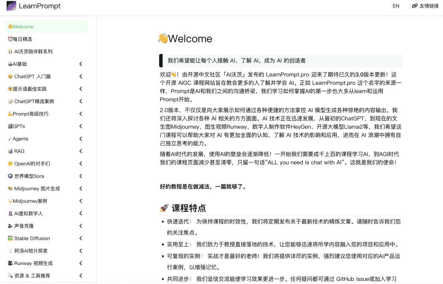Select the GPTs sidebar icon
Image resolution: width=443 pixels, height=284 pixels.
[11, 126]
